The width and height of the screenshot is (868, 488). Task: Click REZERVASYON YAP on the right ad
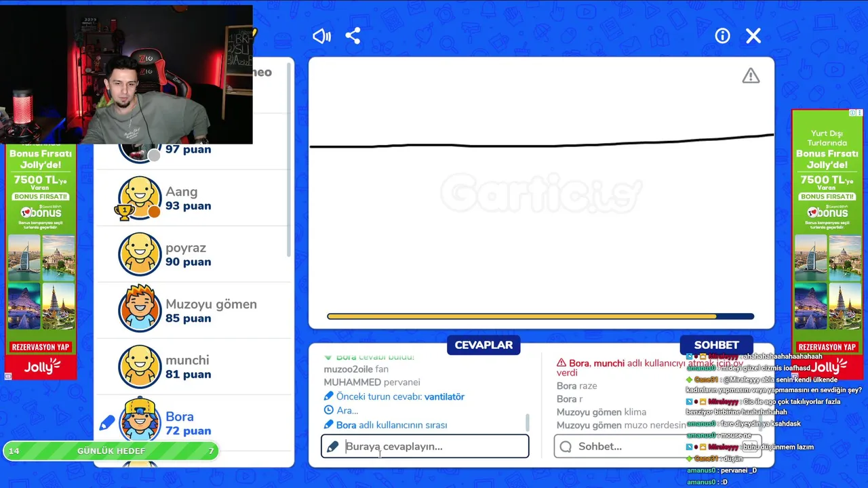pyautogui.click(x=827, y=347)
